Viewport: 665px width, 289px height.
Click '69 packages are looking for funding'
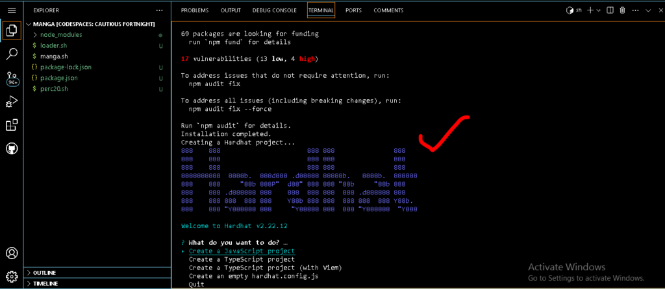tap(250, 34)
